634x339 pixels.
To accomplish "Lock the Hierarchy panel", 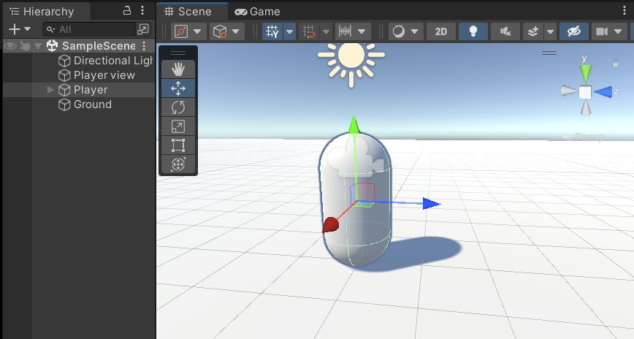I will click(x=127, y=10).
